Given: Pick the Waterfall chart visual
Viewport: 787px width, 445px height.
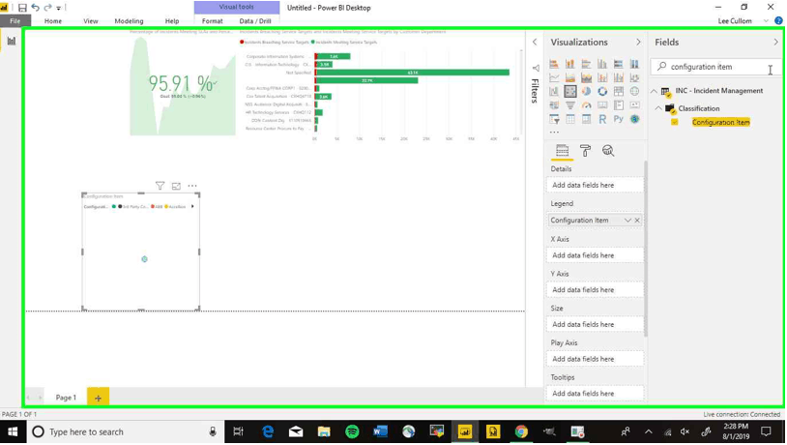Looking at the screenshot, I should pos(554,91).
